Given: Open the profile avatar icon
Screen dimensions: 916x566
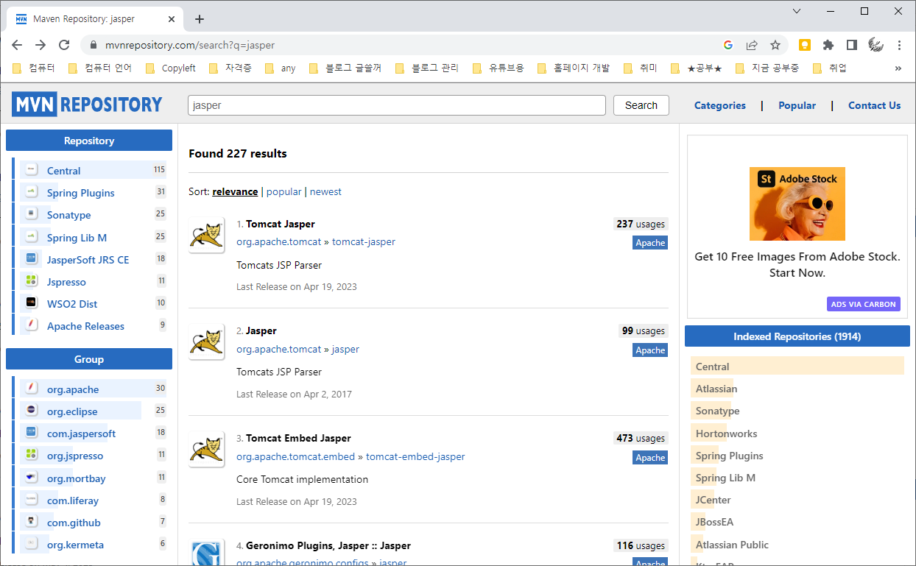Looking at the screenshot, I should pyautogui.click(x=876, y=45).
